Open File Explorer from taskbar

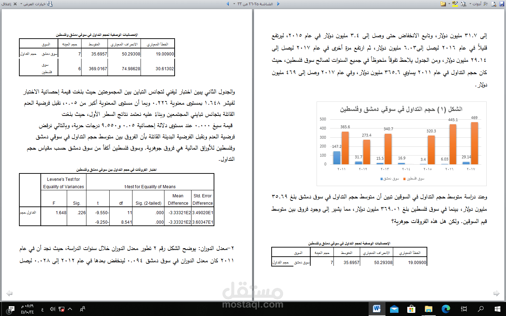point(428,309)
